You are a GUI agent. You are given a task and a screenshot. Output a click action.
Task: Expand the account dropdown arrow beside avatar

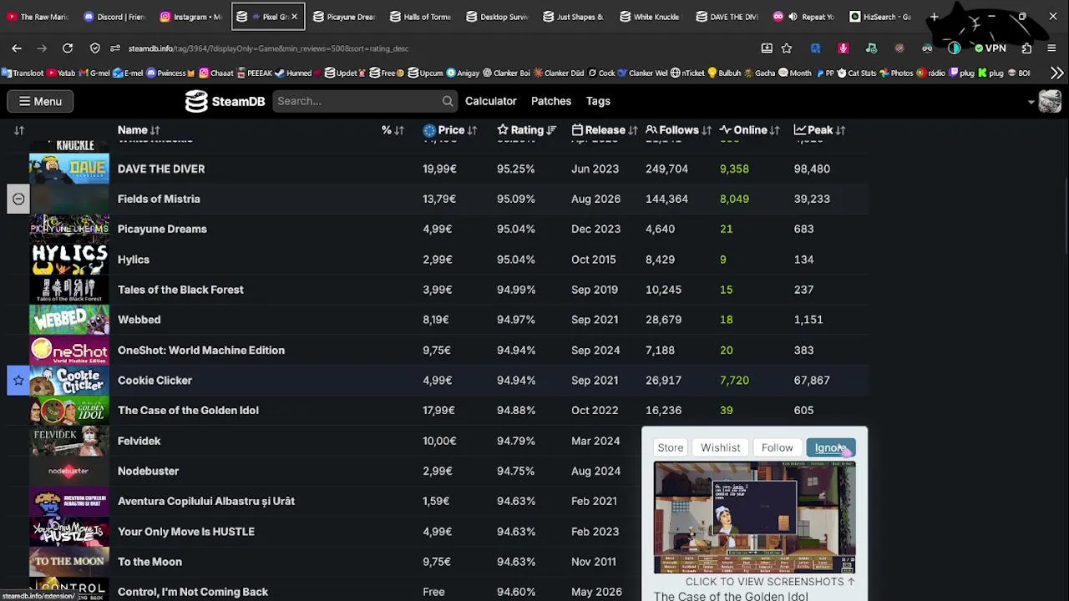(1031, 102)
